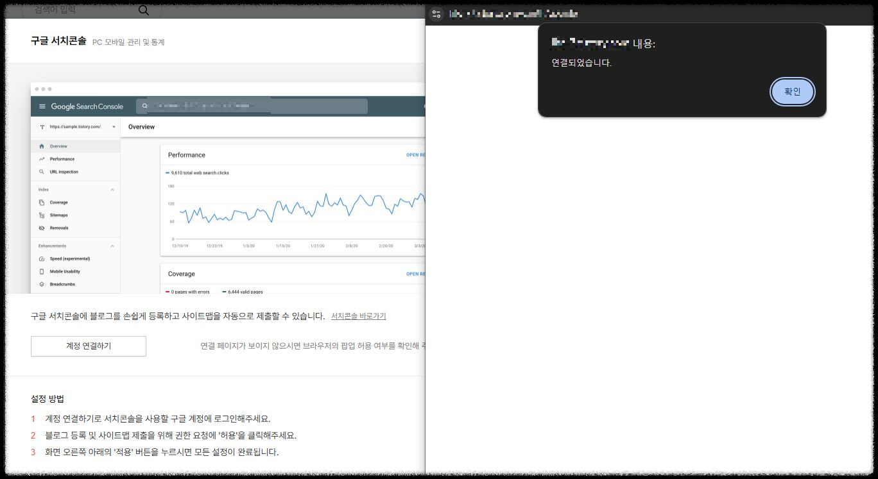
Task: Click the '6,444 valid pages' legend
Action: [x=243, y=292]
